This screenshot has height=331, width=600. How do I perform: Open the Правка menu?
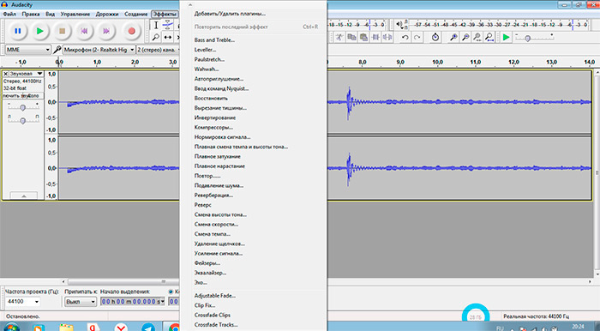pos(31,15)
